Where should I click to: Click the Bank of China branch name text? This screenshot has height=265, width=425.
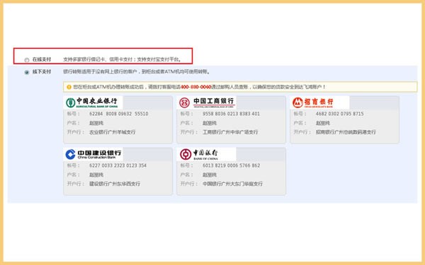pyautogui.click(x=232, y=184)
